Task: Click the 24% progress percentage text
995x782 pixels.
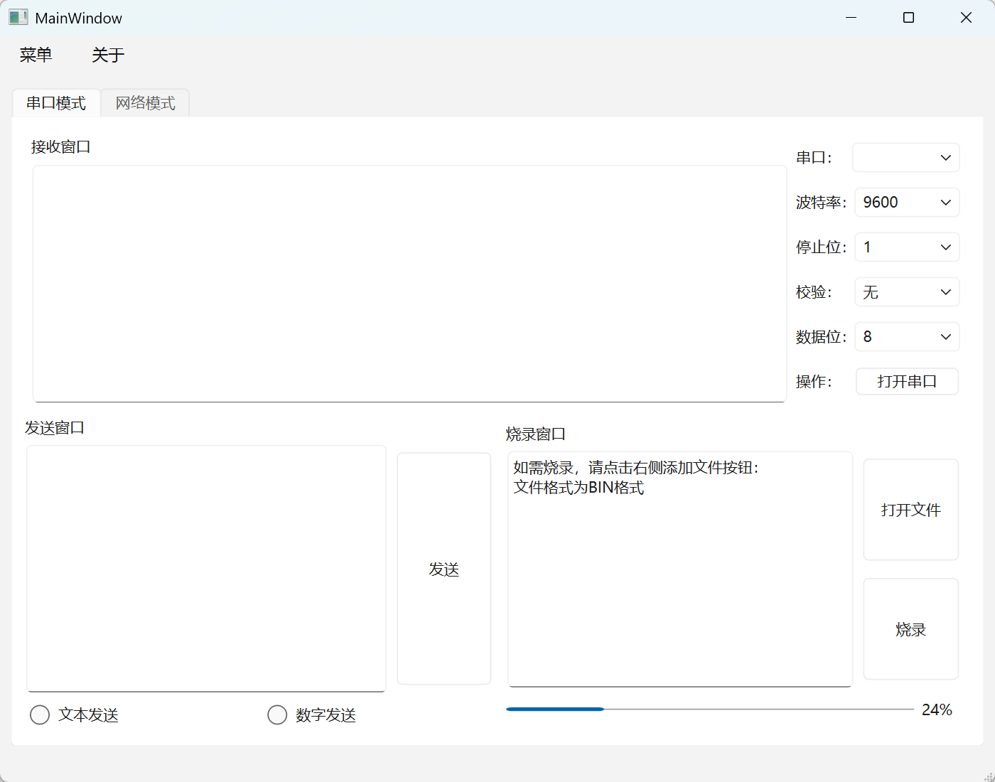Action: tap(937, 710)
